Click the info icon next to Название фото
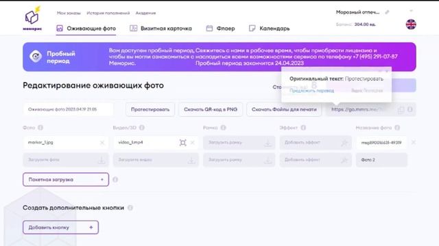Screen dimensions: 439x246 pyautogui.click(x=397, y=128)
